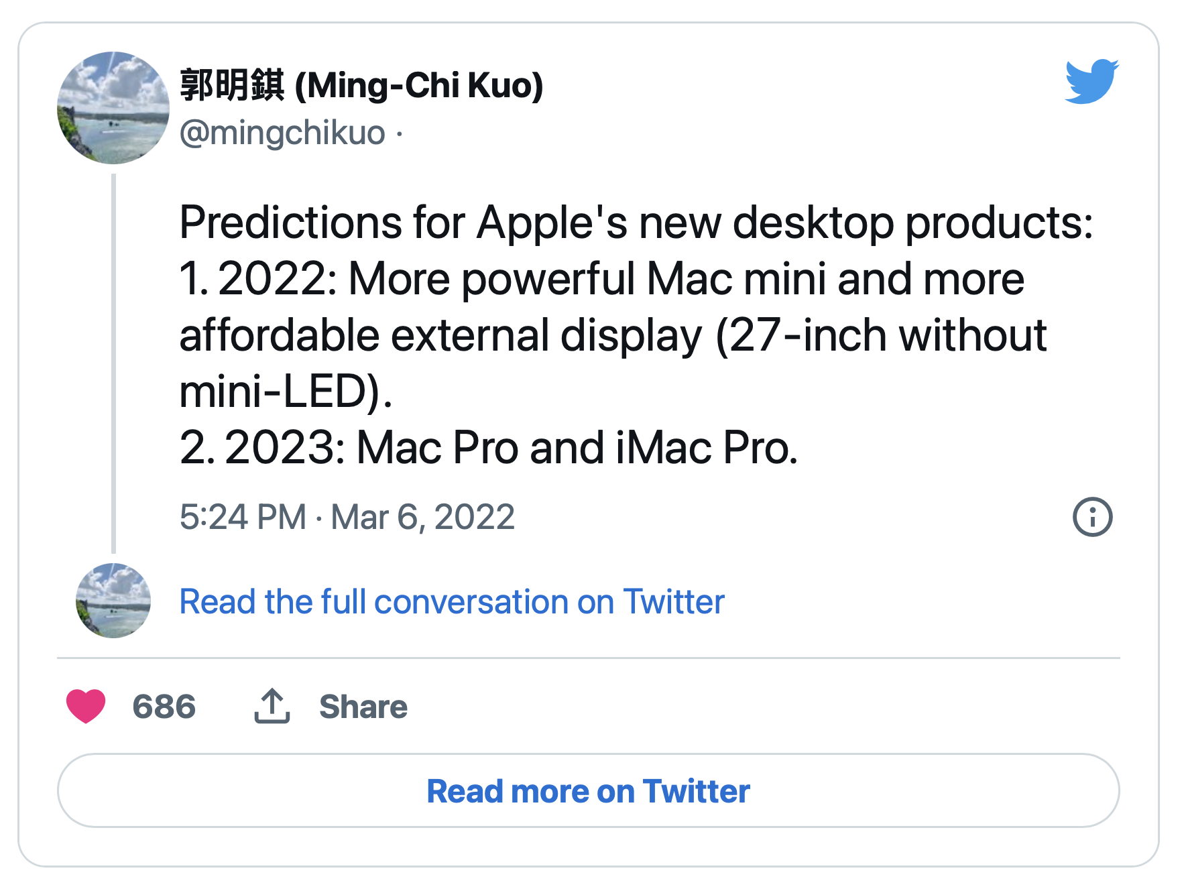Open the circled info icon beside timestamp

click(1092, 517)
